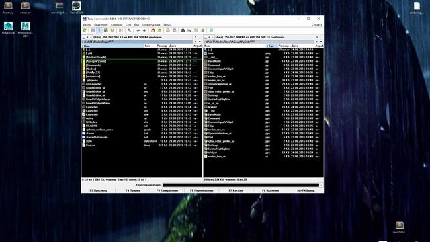
Task: Click the FTP connect toolbar icon
Action: click(x=168, y=30)
